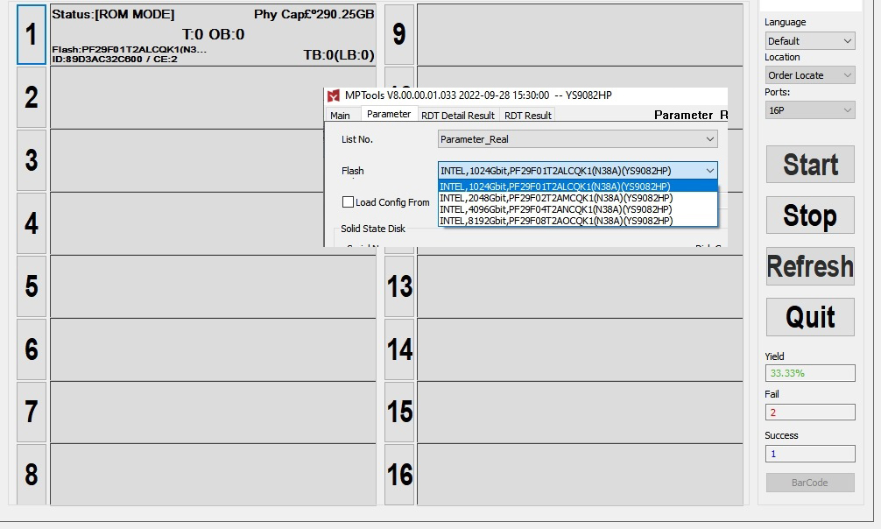This screenshot has width=881, height=529.
Task: Click the Quit button
Action: point(810,316)
